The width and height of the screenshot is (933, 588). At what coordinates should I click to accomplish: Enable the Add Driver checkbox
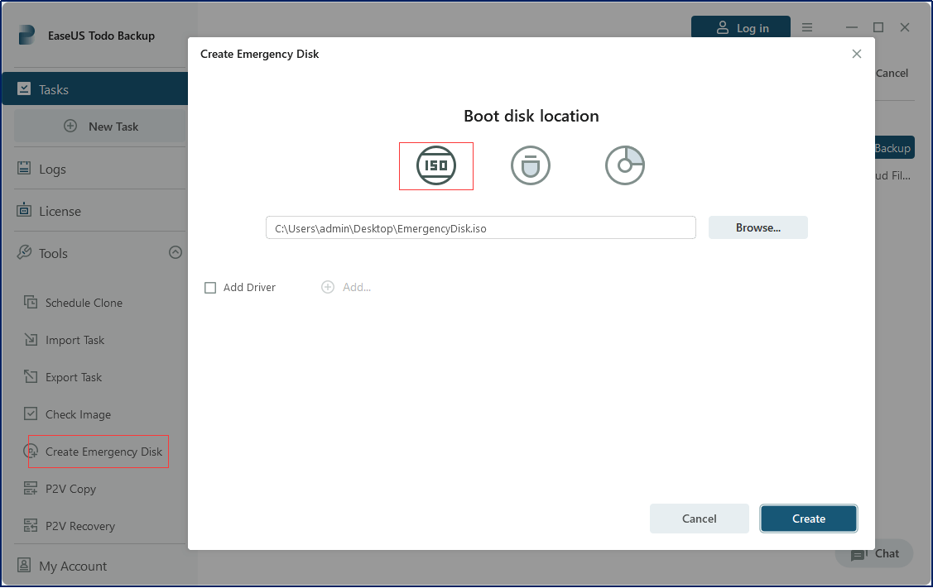(x=210, y=288)
